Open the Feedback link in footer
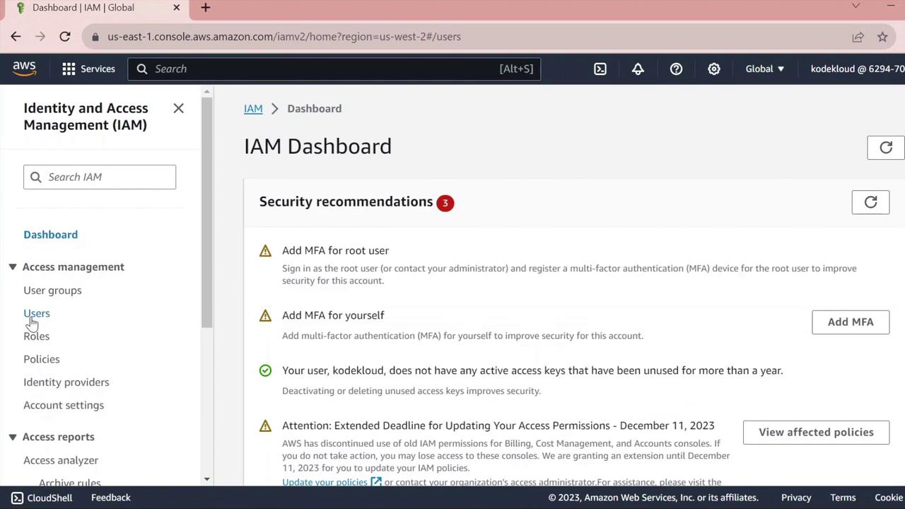 tap(111, 498)
